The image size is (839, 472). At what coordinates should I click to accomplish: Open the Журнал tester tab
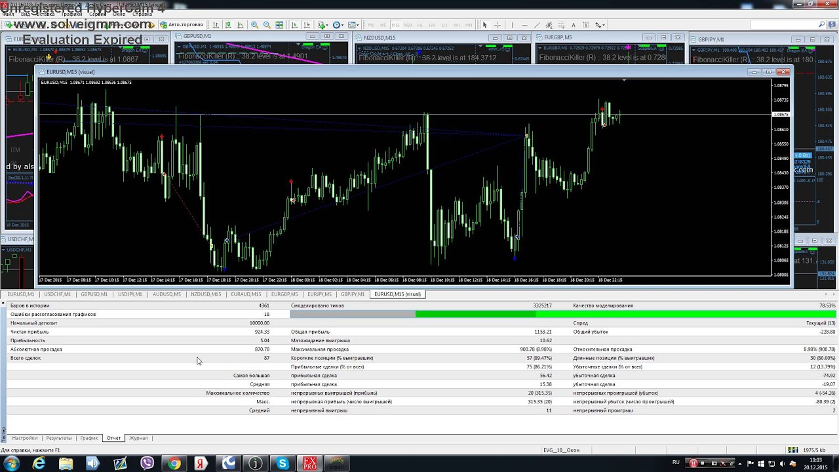pos(138,438)
